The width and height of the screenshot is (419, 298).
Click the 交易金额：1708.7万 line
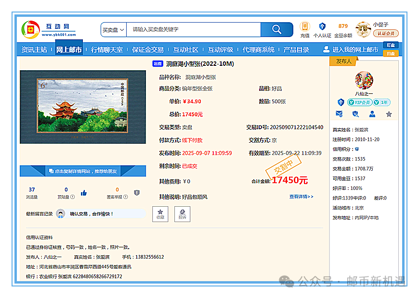353,169
